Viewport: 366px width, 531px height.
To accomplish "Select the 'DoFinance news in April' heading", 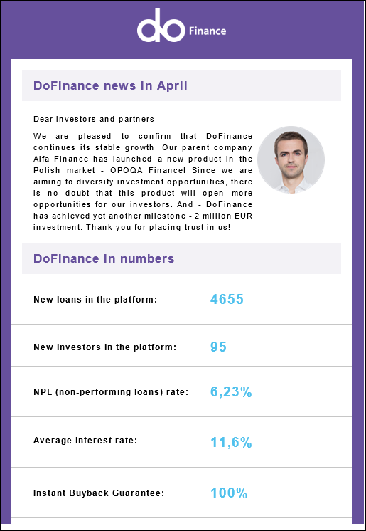I will coord(110,85).
